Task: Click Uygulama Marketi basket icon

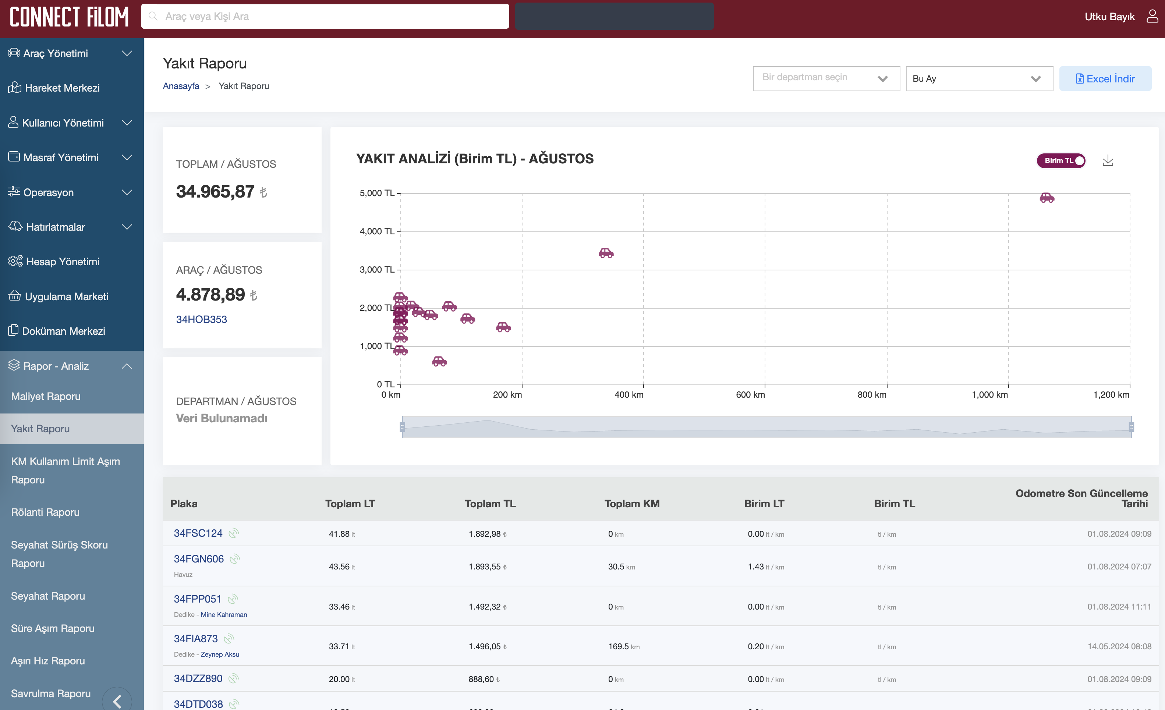Action: [x=15, y=296]
